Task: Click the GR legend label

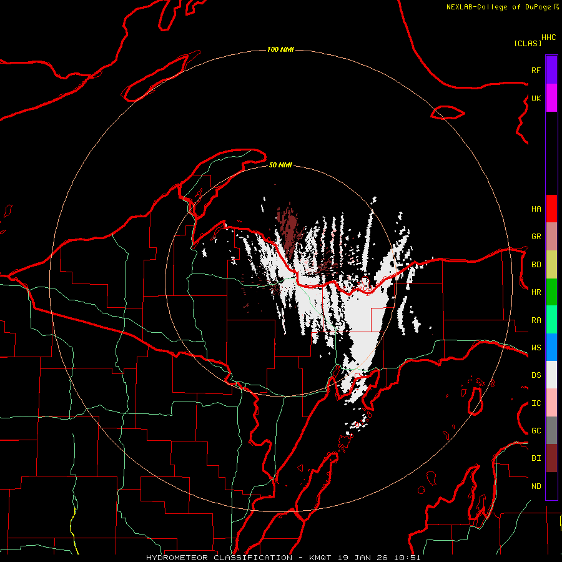Action: 536,237
